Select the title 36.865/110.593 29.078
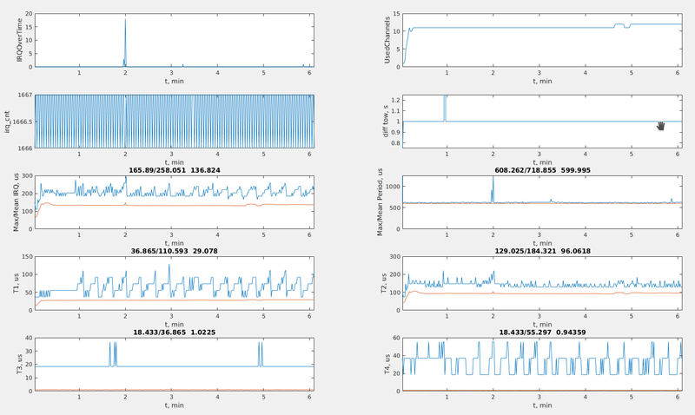 (x=174, y=252)
